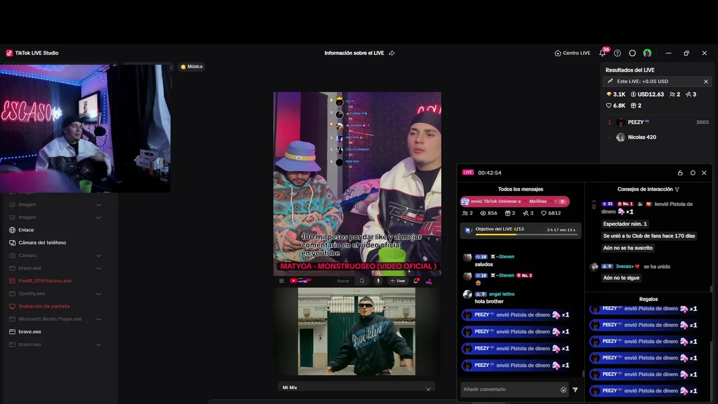Viewport: 718px width, 404px height.
Task: Open Centro LIVE
Action: 572,53
